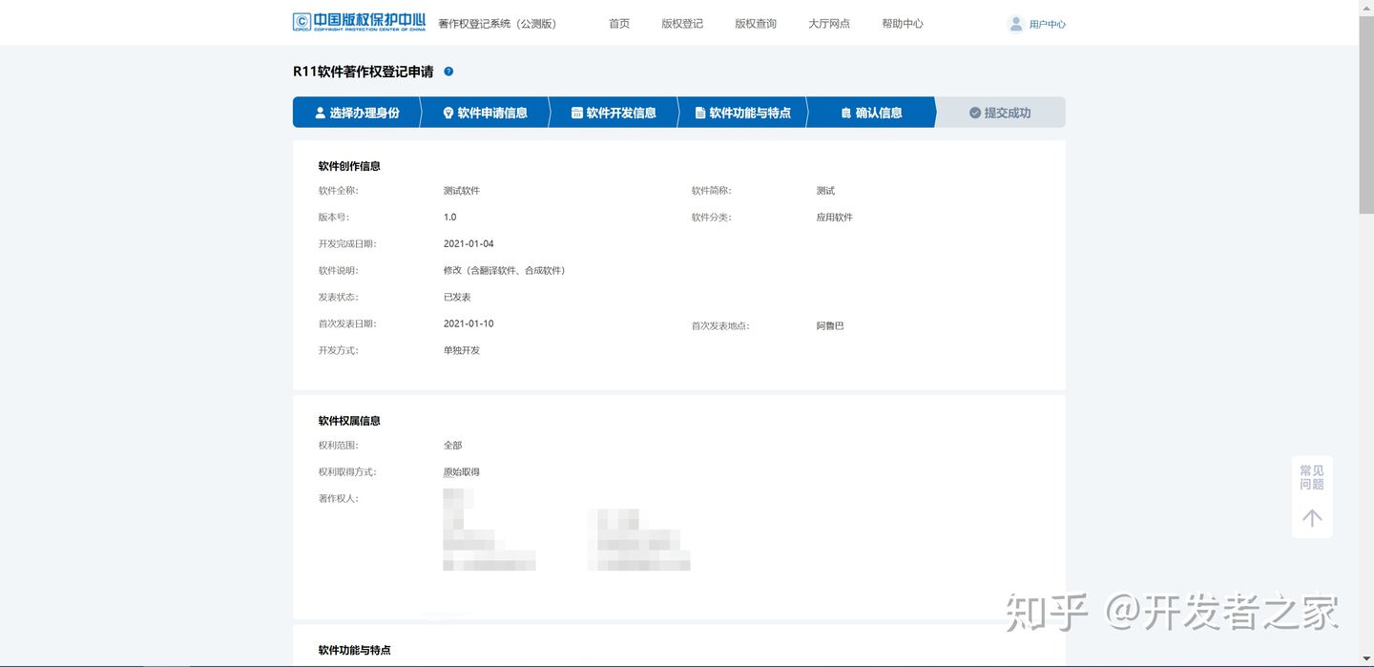Click the icon in 软件开发信息 step

click(576, 113)
